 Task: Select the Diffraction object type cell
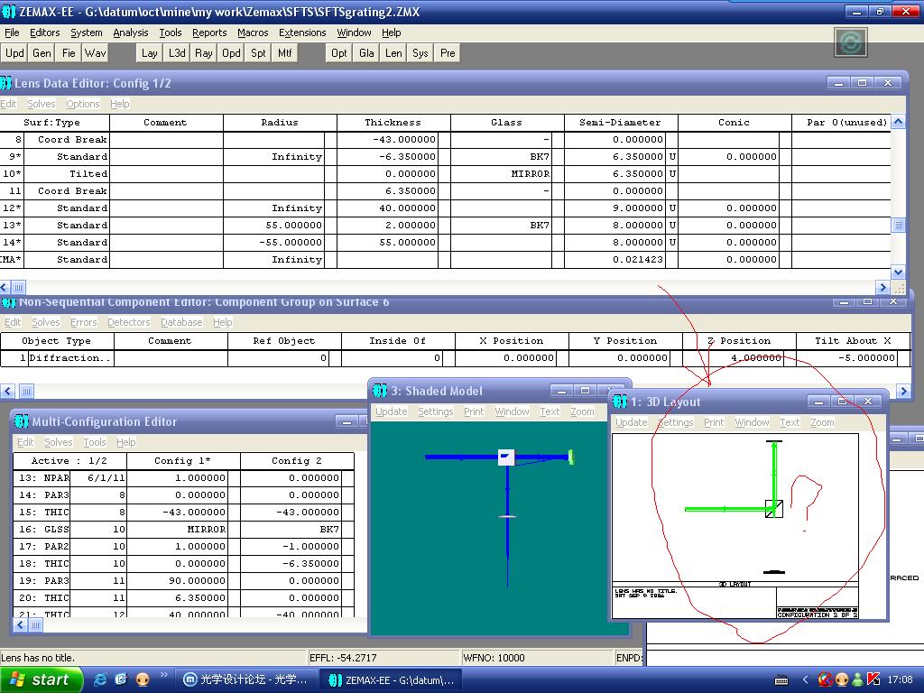point(70,357)
